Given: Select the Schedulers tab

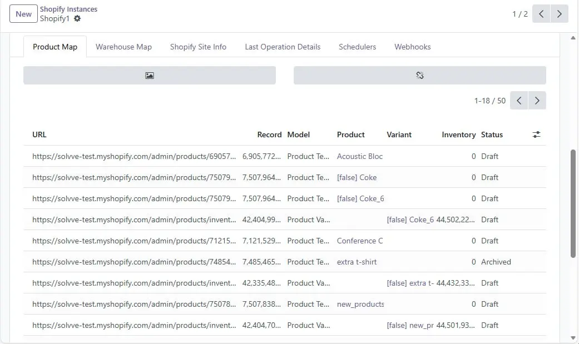Looking at the screenshot, I should pos(357,47).
